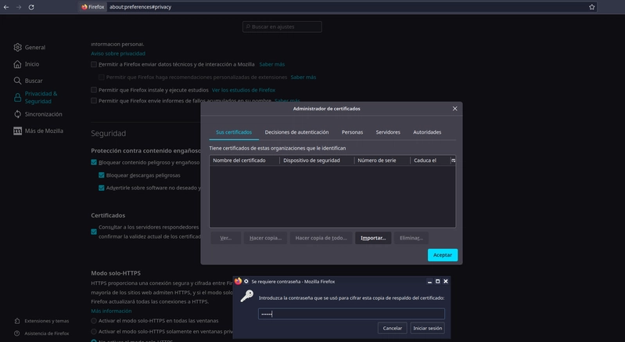The height and width of the screenshot is (342, 625).
Task: Select HTTPS-only in private windows radio
Action: pos(94,331)
